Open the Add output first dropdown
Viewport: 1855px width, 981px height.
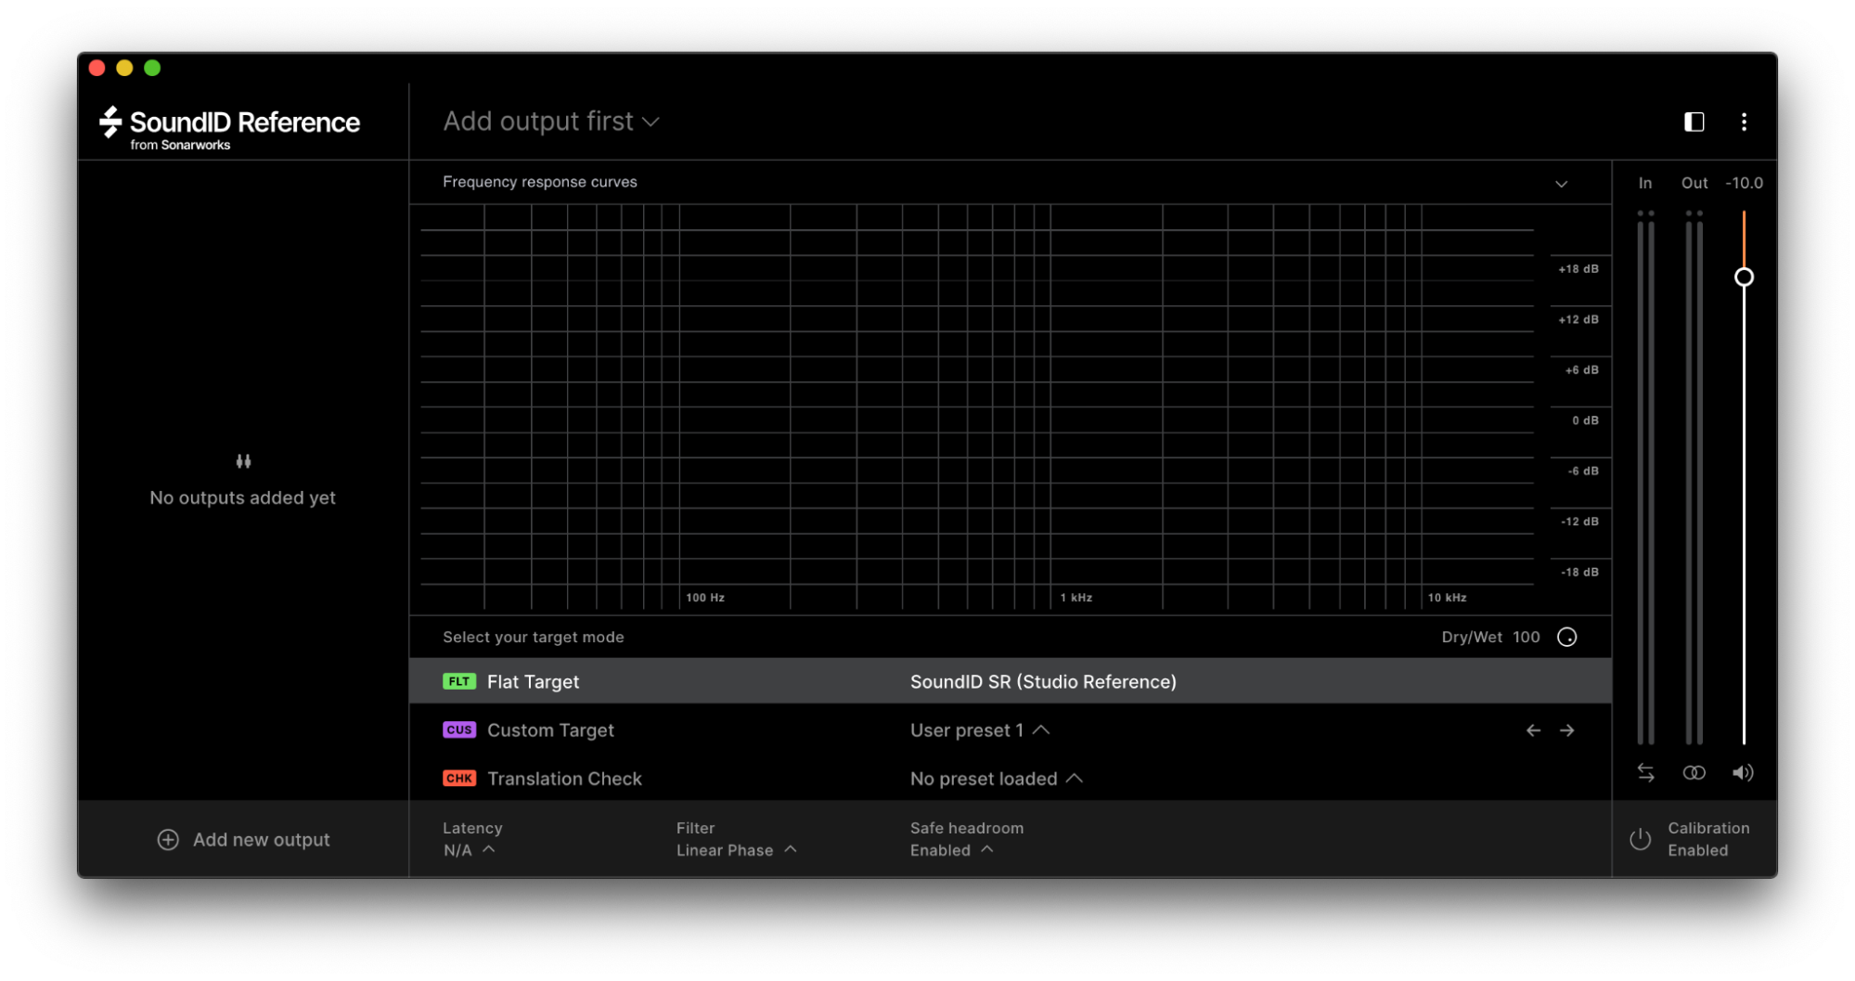pos(551,123)
